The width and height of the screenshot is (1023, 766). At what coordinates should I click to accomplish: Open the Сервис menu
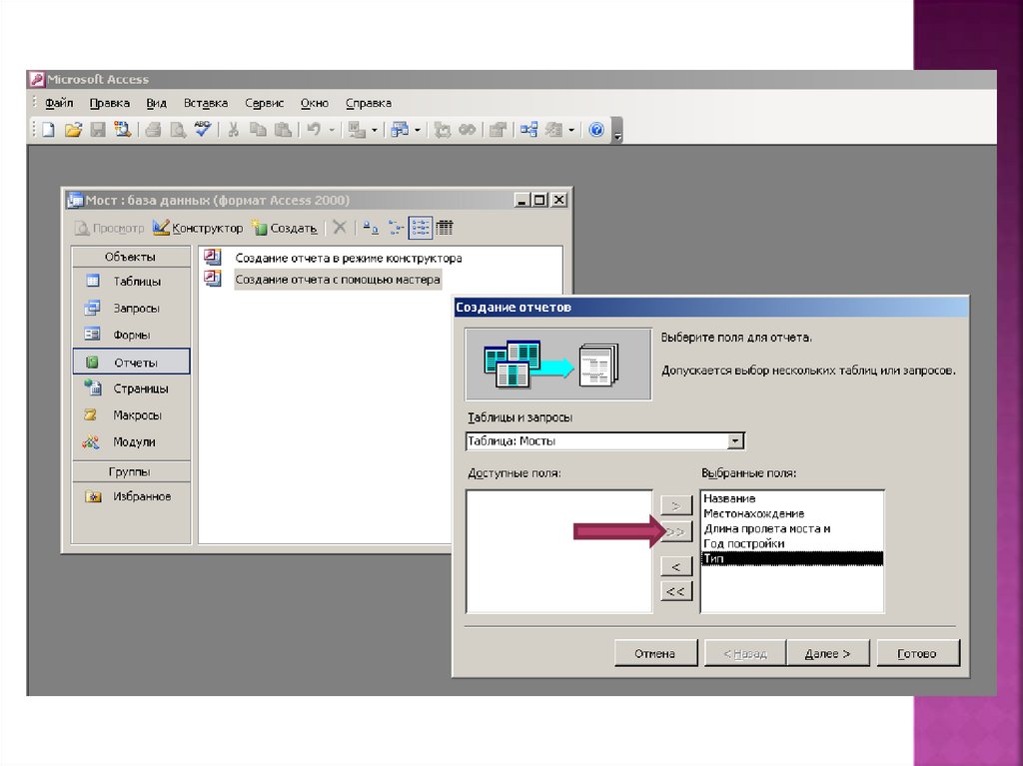264,103
